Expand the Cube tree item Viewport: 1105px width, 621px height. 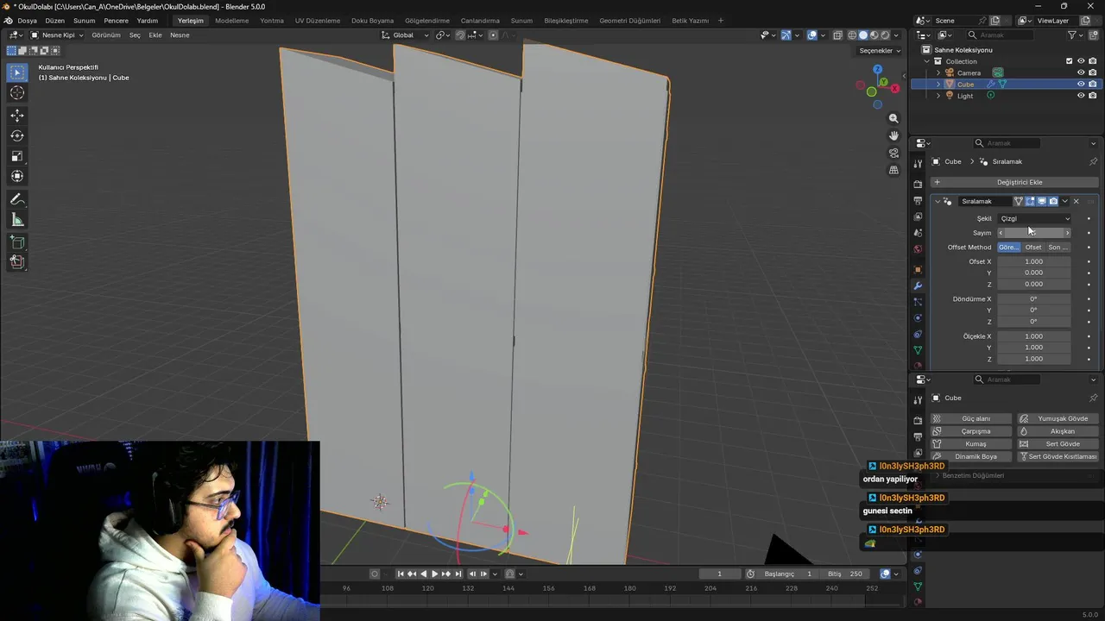(x=938, y=85)
